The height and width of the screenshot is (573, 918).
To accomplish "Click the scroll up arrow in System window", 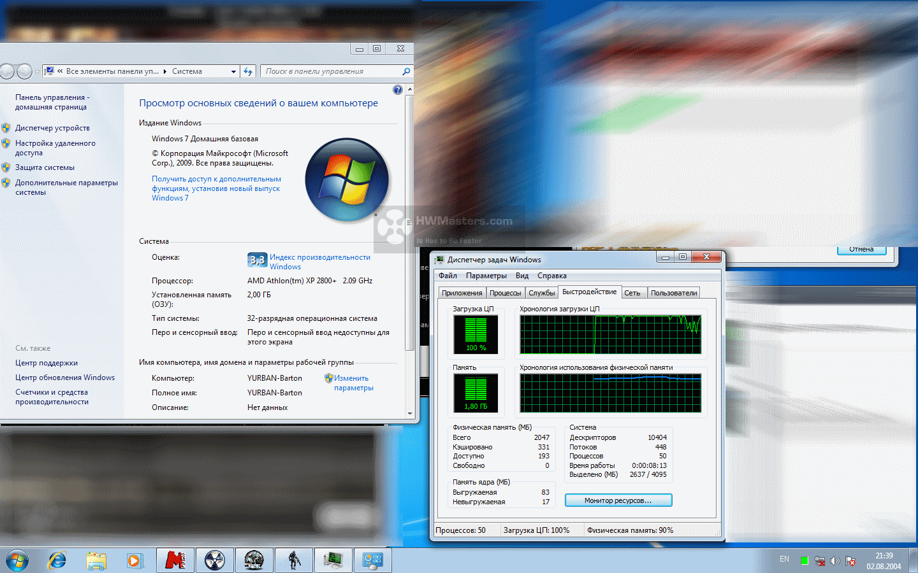I will pyautogui.click(x=409, y=88).
